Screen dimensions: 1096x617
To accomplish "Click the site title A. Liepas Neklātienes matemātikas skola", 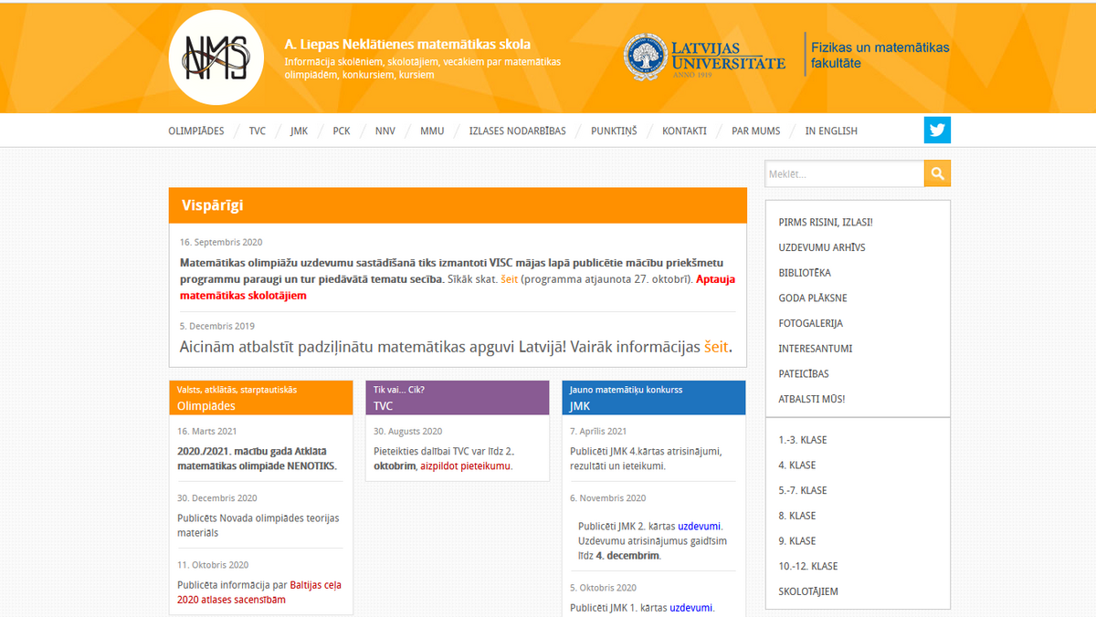I will point(407,44).
